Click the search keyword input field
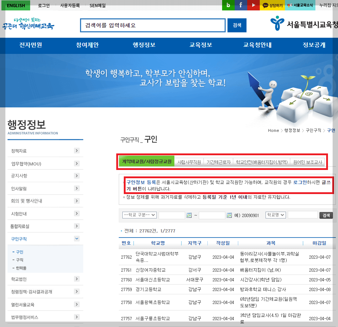 [152, 25]
